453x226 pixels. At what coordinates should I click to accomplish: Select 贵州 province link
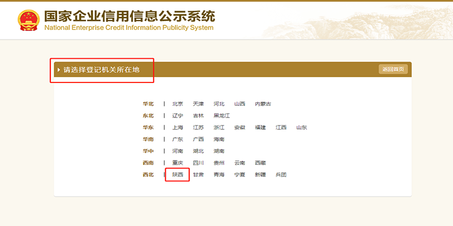coord(219,163)
